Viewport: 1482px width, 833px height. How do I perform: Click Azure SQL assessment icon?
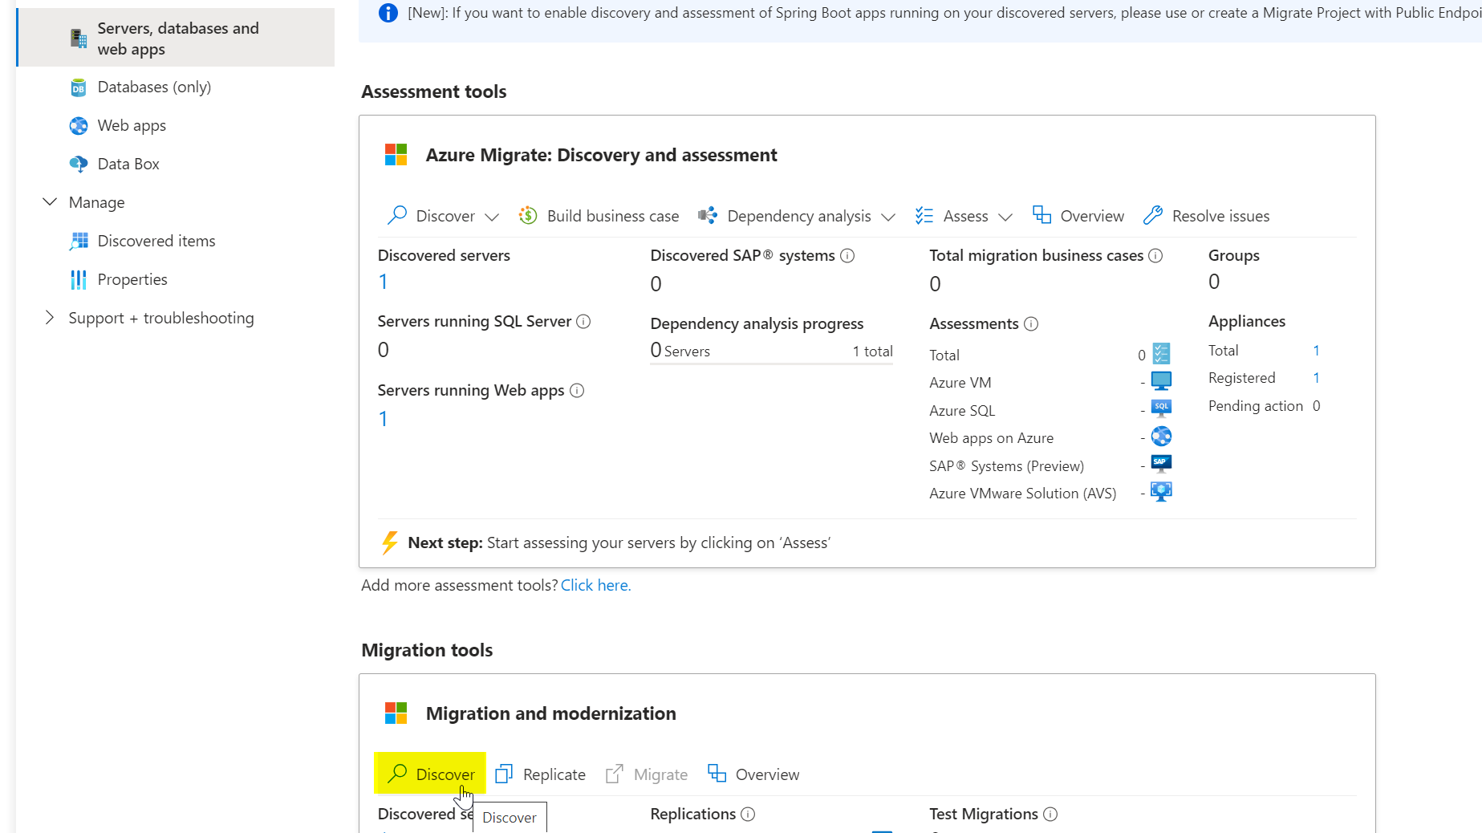pos(1161,408)
